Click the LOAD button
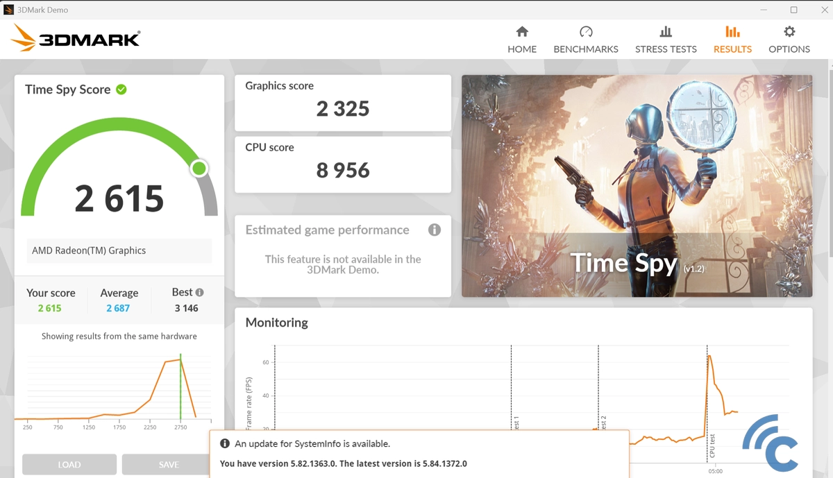The image size is (833, 478). click(69, 465)
